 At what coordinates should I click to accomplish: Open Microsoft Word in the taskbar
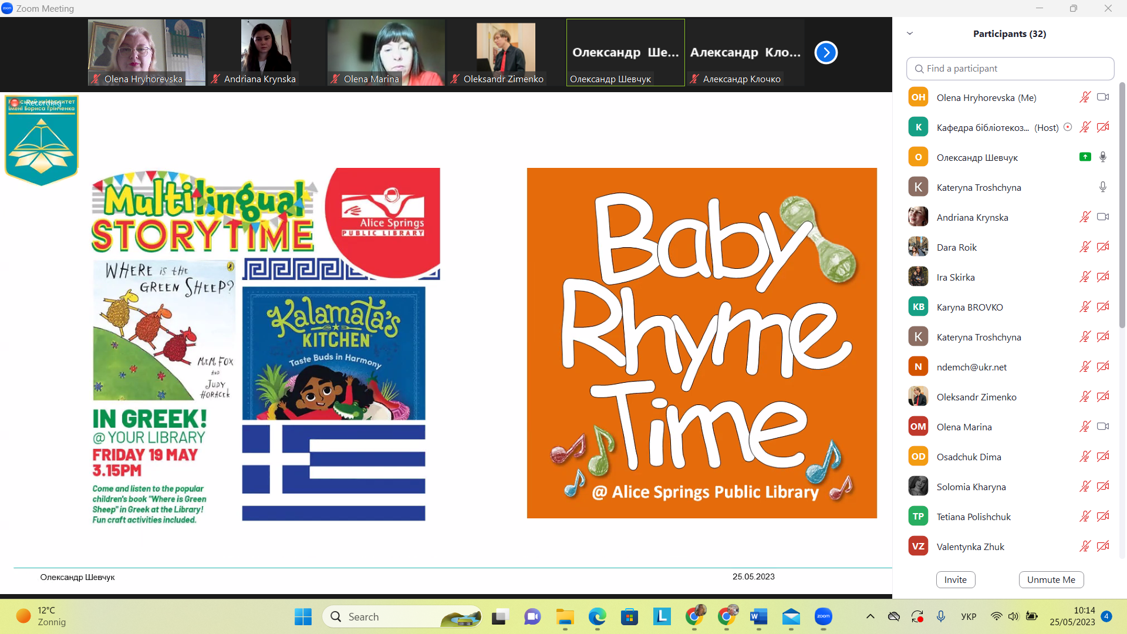pos(758,616)
